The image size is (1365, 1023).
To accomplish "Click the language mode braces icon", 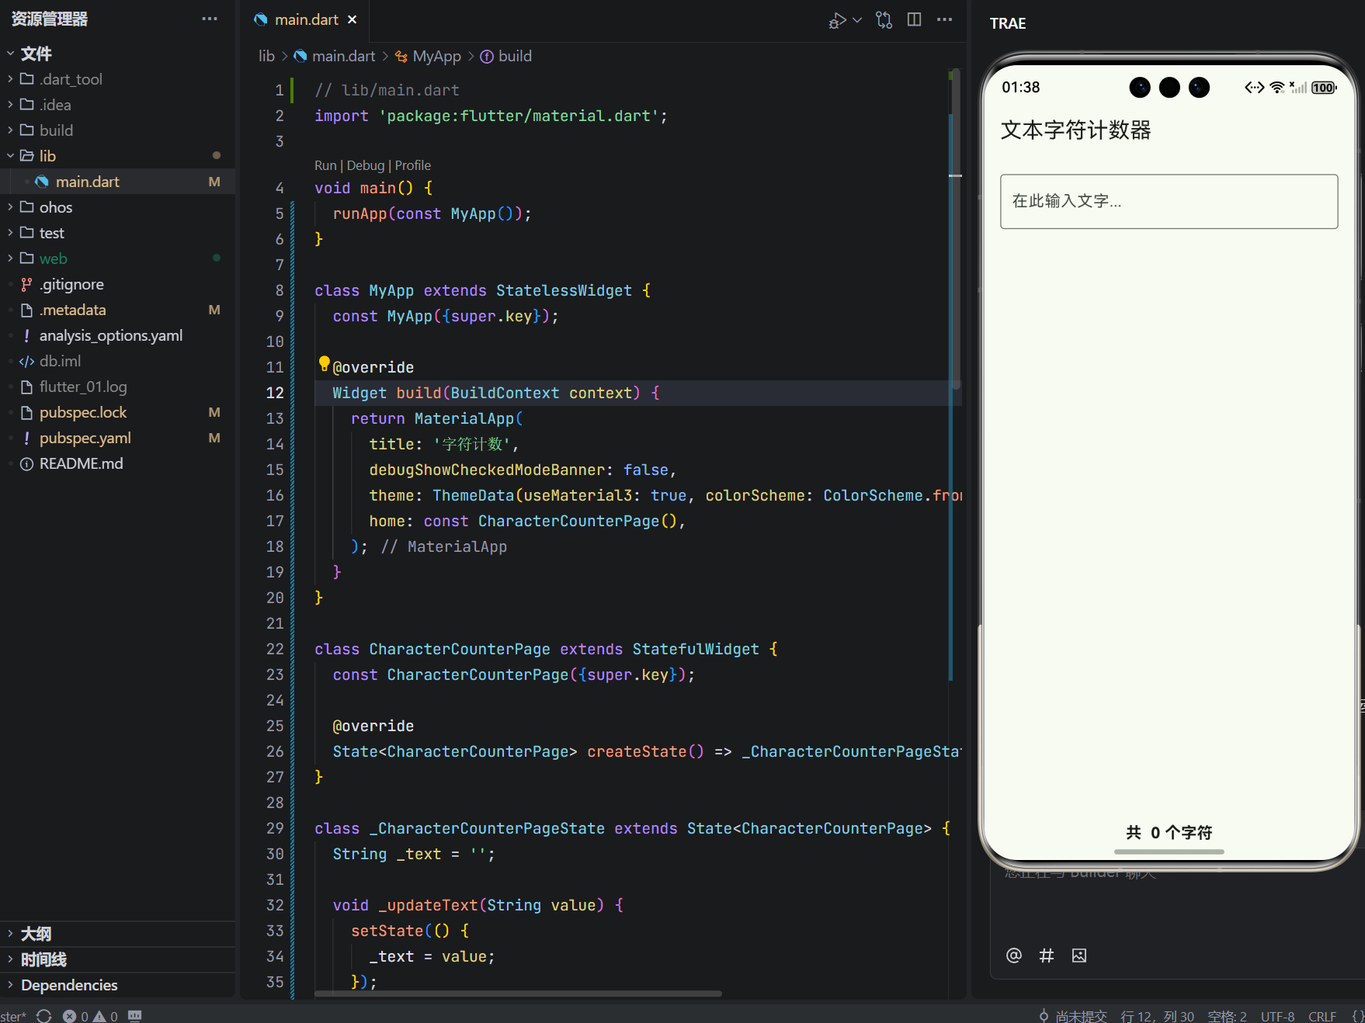I will [x=1356, y=1016].
